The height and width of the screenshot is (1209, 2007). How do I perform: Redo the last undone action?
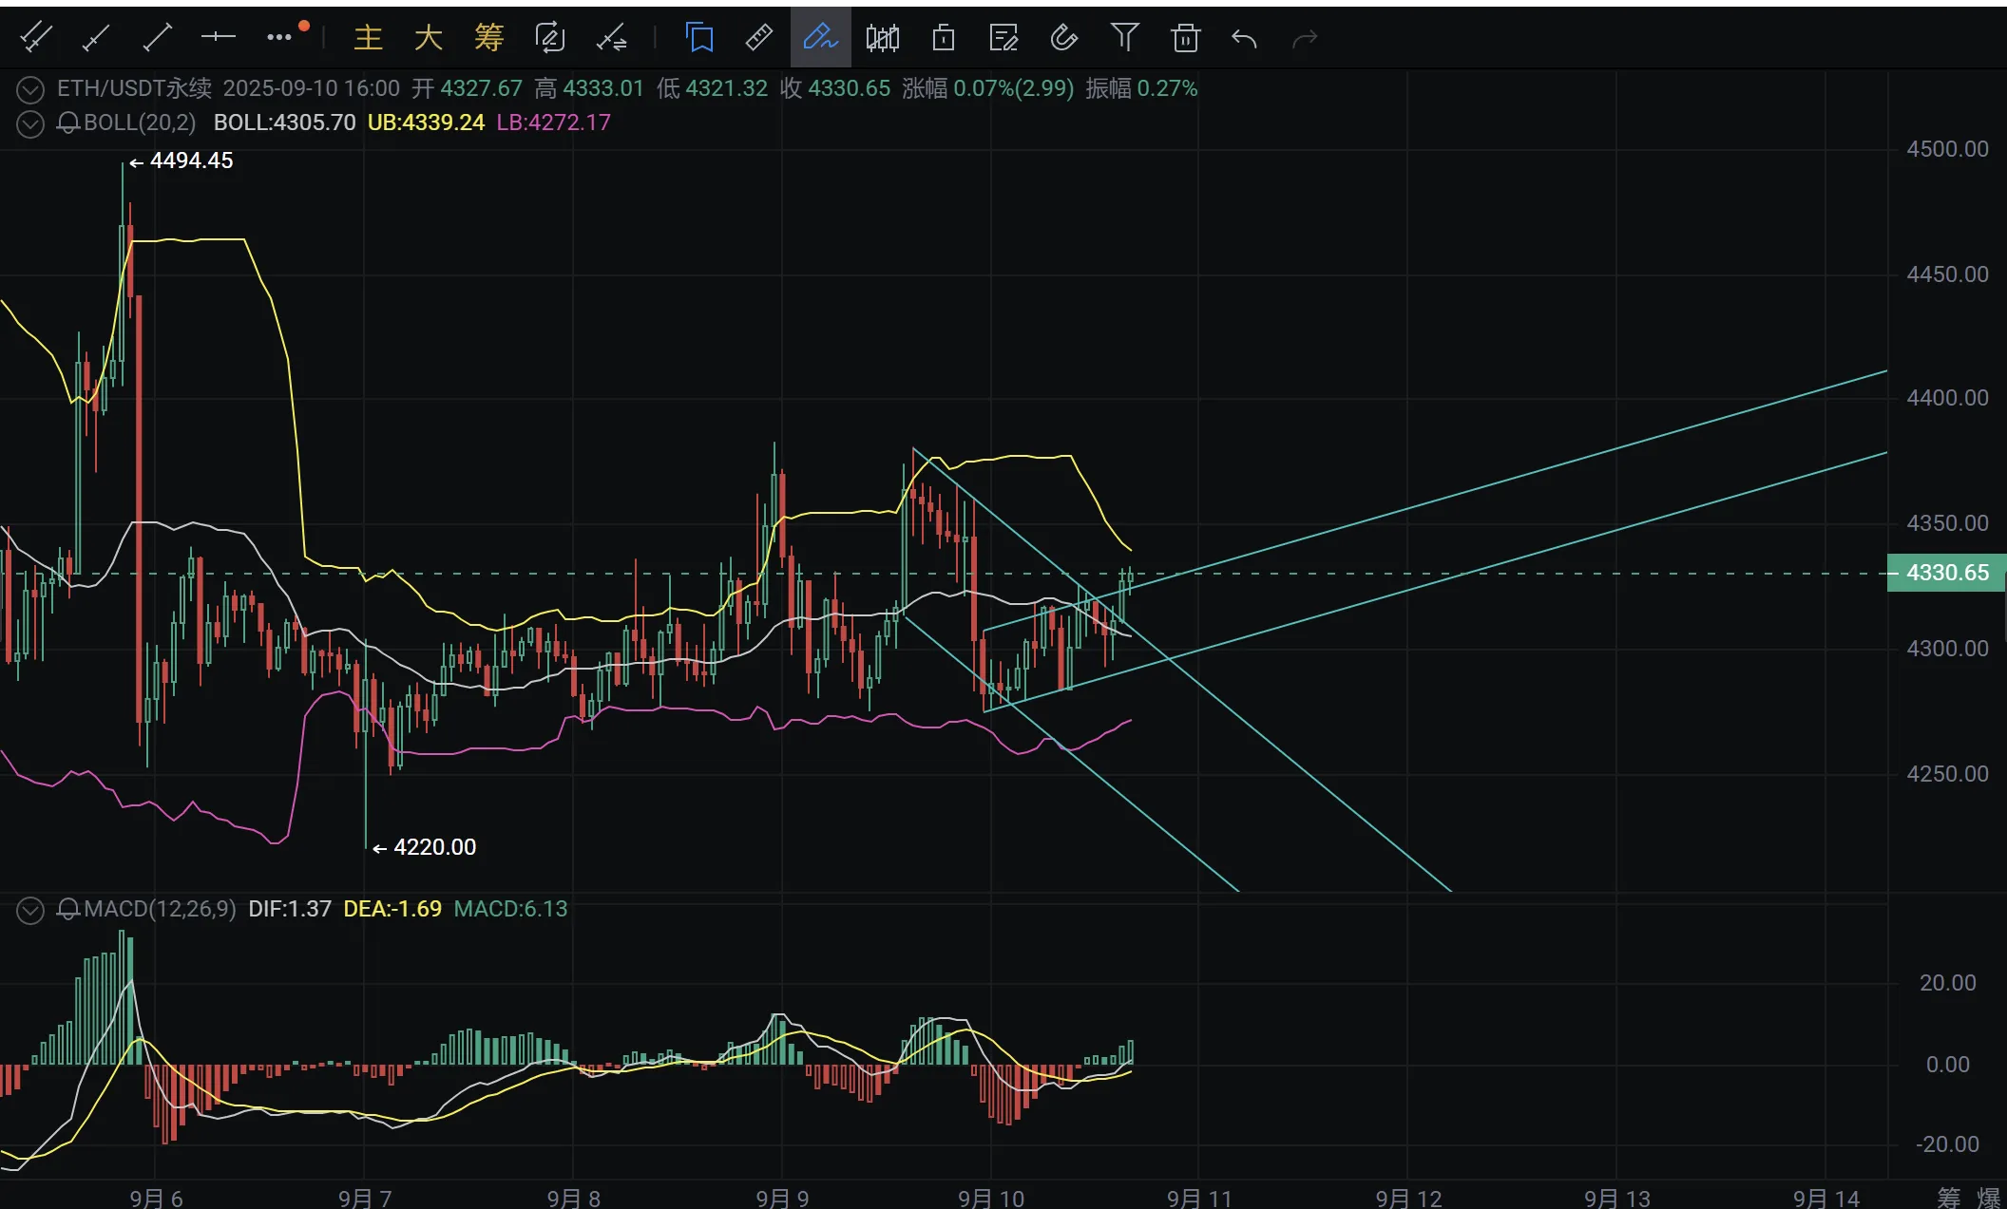pos(1305,38)
